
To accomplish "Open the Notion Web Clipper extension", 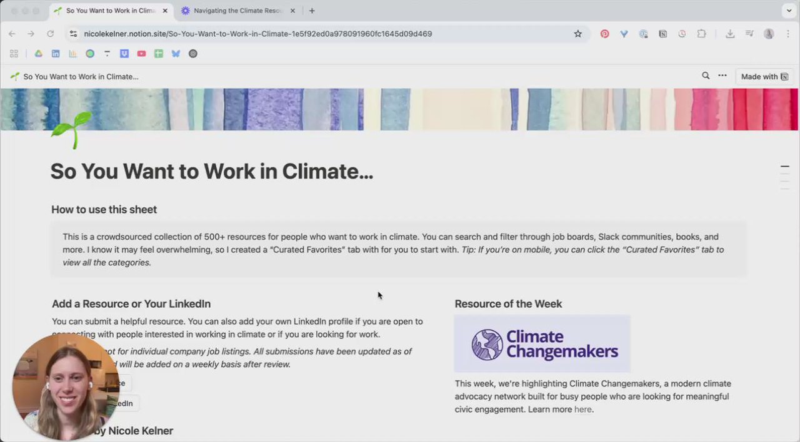I will pyautogui.click(x=662, y=34).
